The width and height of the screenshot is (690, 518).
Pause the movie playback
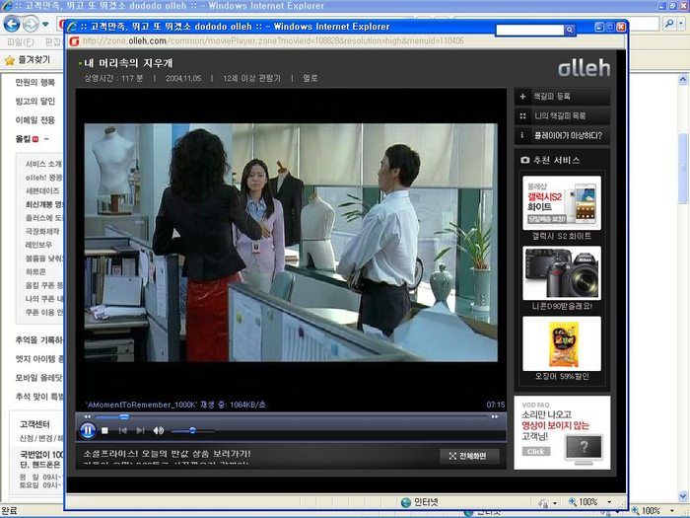point(88,430)
